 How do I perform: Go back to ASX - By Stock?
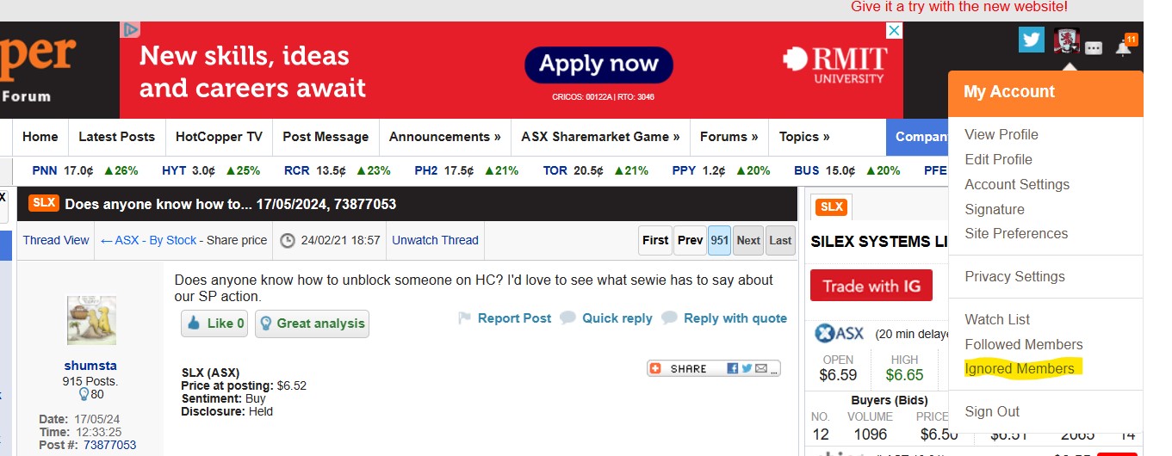[148, 240]
